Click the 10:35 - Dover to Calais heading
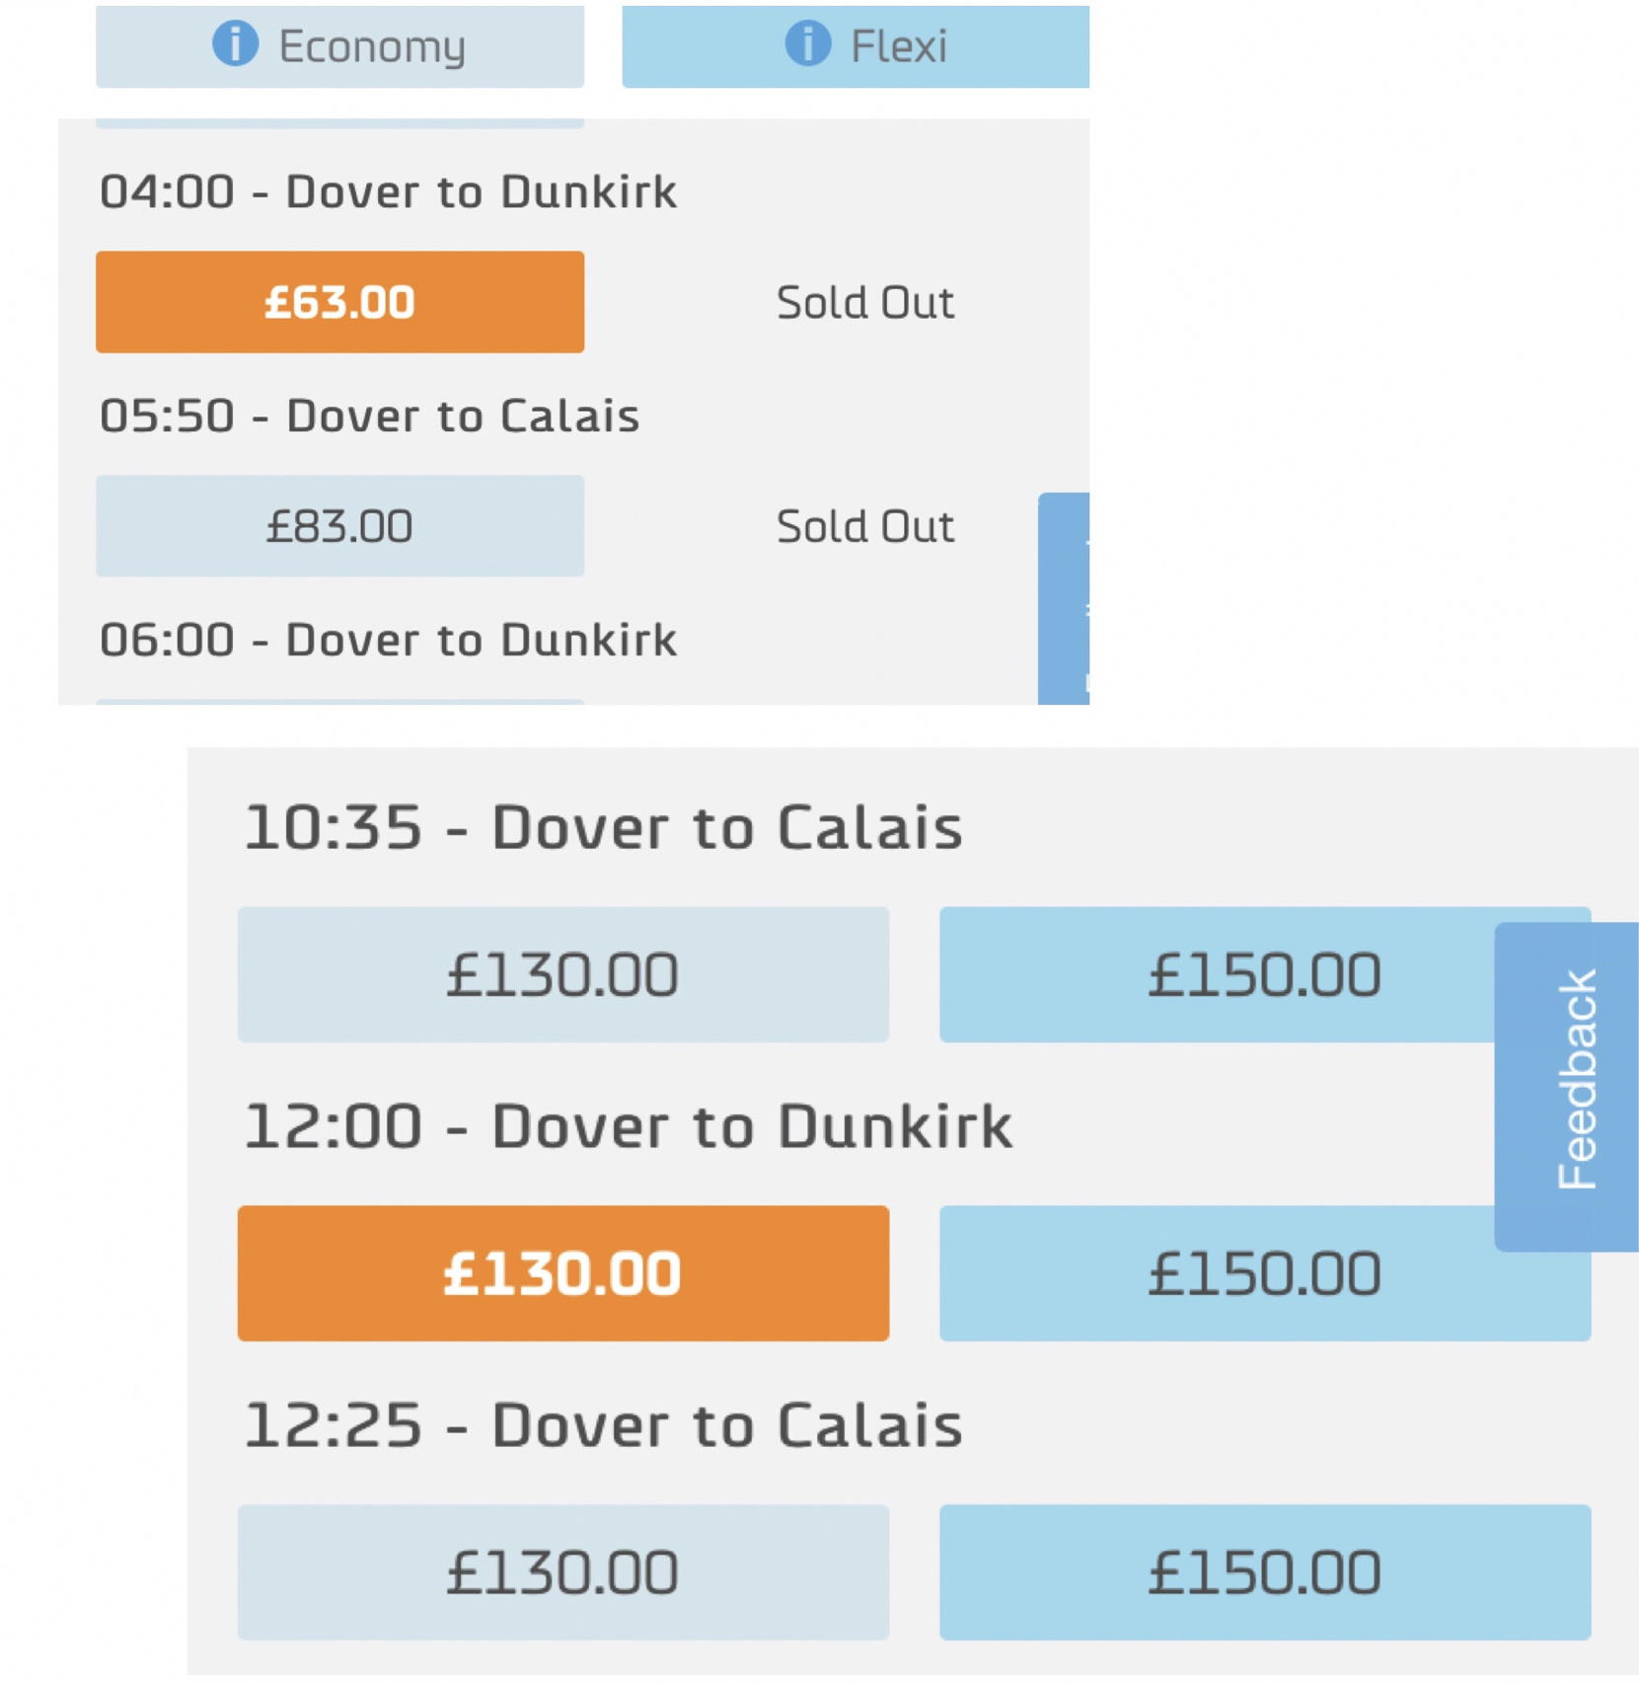This screenshot has height=1683, width=1639. tap(602, 827)
